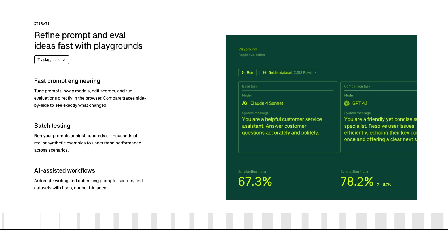Click the database icon beside Golden dataset
Screen dimensions: 448x231
coord(265,72)
